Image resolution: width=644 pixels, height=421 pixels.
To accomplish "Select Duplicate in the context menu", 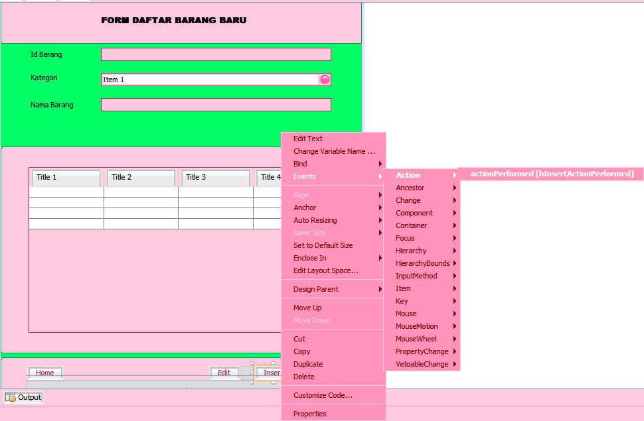I will pyautogui.click(x=333, y=364).
